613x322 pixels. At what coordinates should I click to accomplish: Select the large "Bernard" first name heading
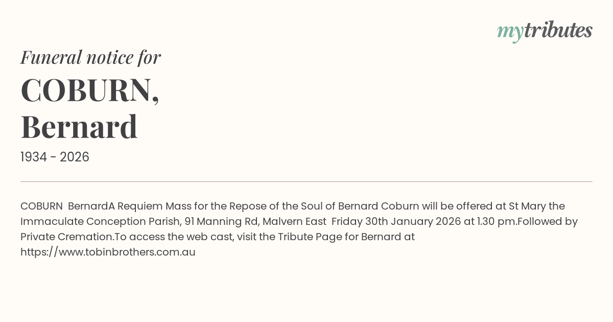[x=79, y=127]
